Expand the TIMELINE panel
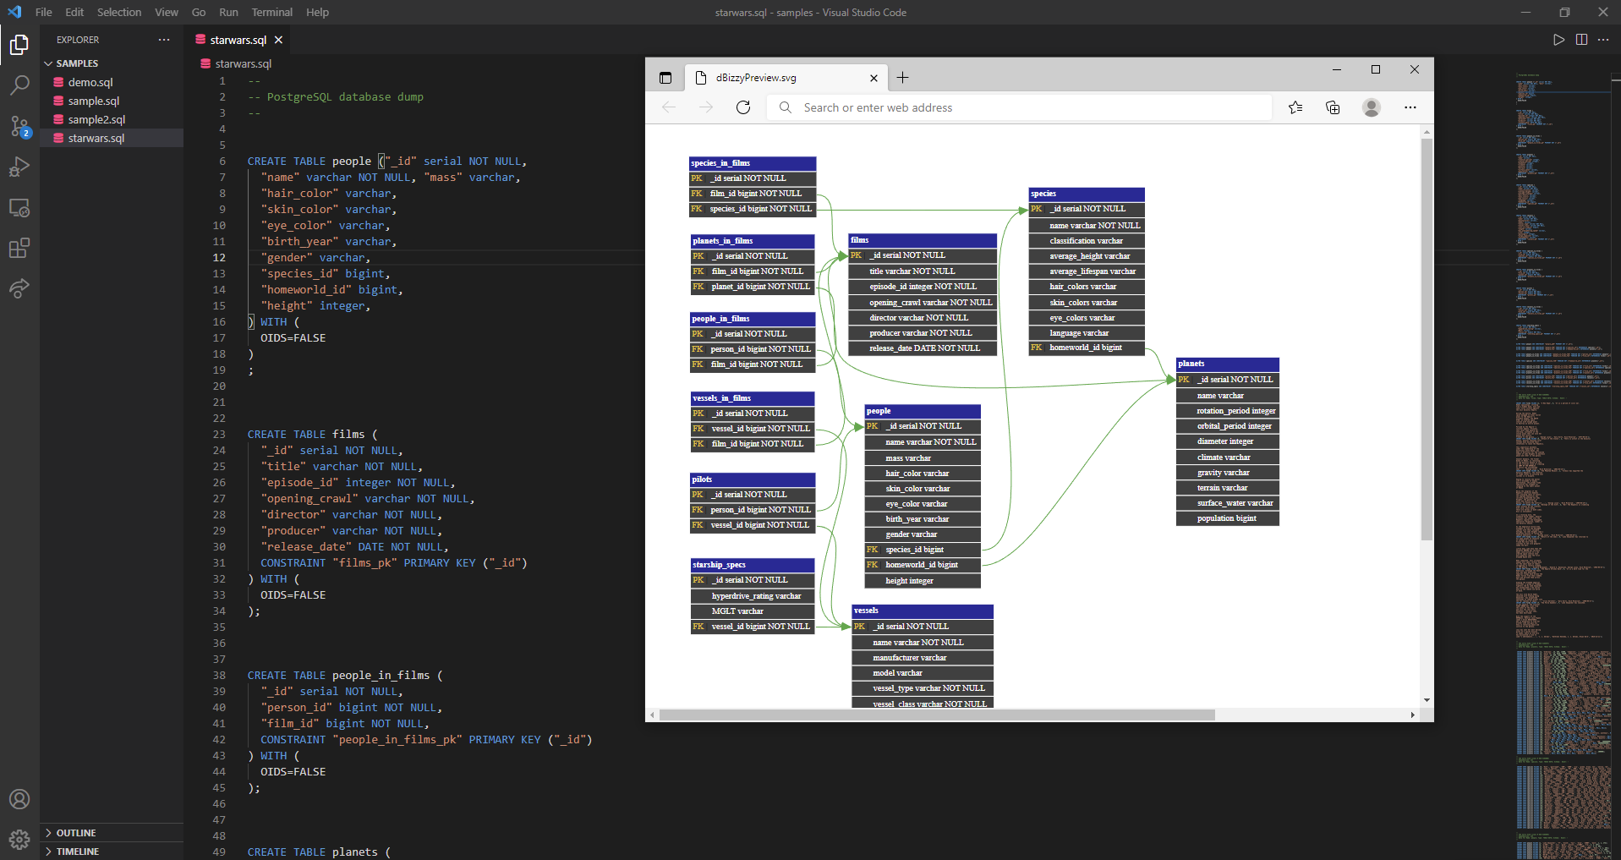The height and width of the screenshot is (860, 1621). pyautogui.click(x=77, y=852)
